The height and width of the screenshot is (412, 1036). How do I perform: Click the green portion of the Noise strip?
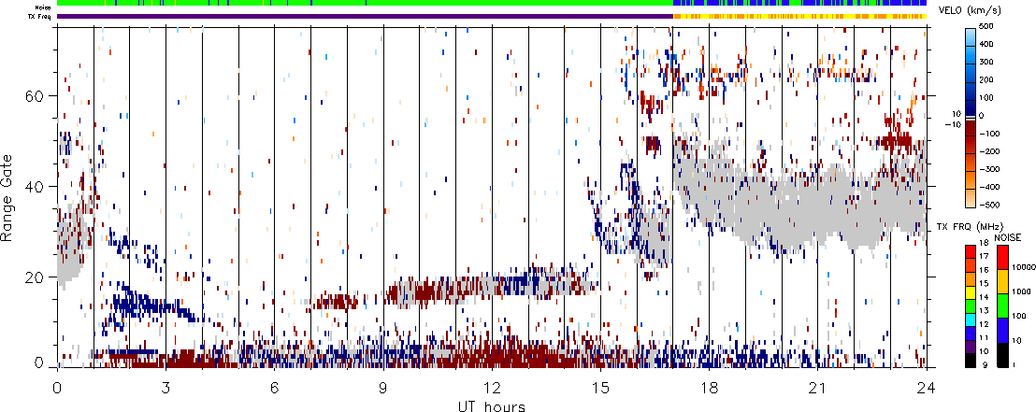click(x=365, y=4)
